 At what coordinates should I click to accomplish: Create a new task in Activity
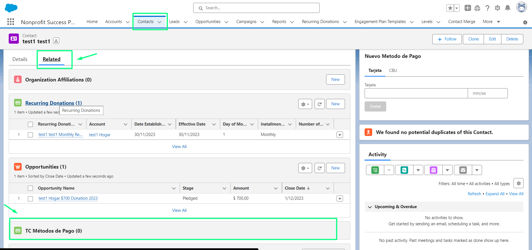375,170
